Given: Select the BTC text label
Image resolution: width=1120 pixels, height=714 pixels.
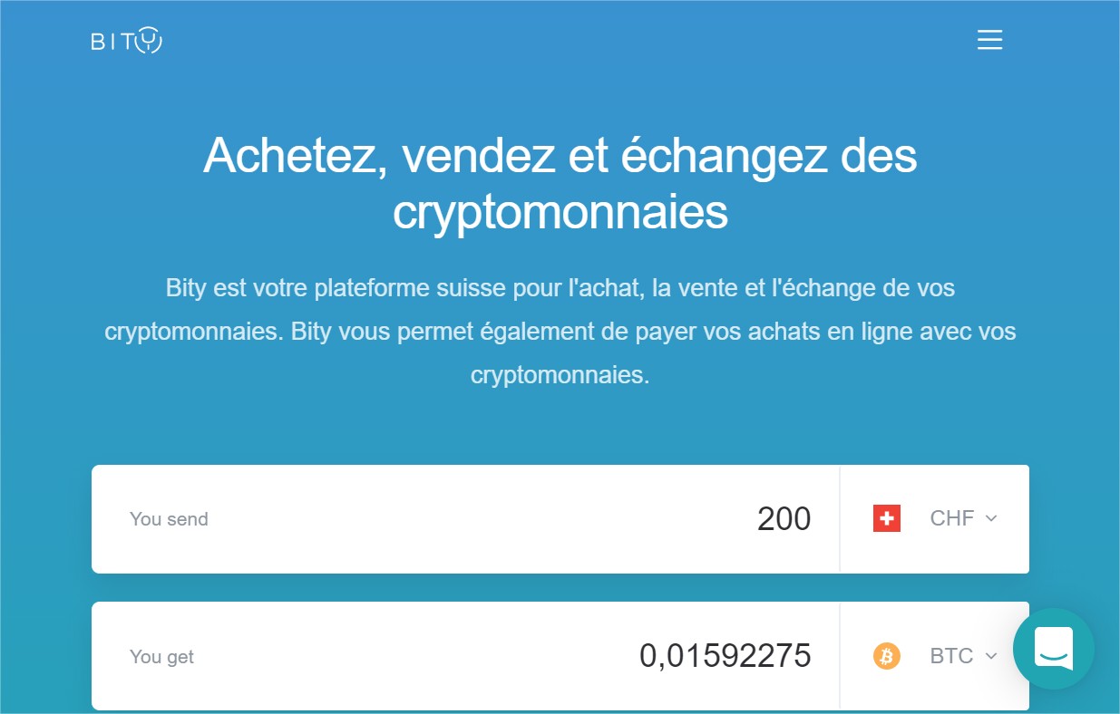Looking at the screenshot, I should (x=951, y=656).
